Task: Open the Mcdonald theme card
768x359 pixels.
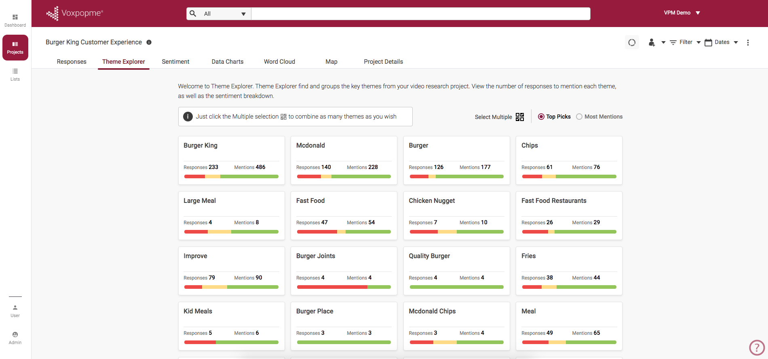Action: (x=344, y=161)
